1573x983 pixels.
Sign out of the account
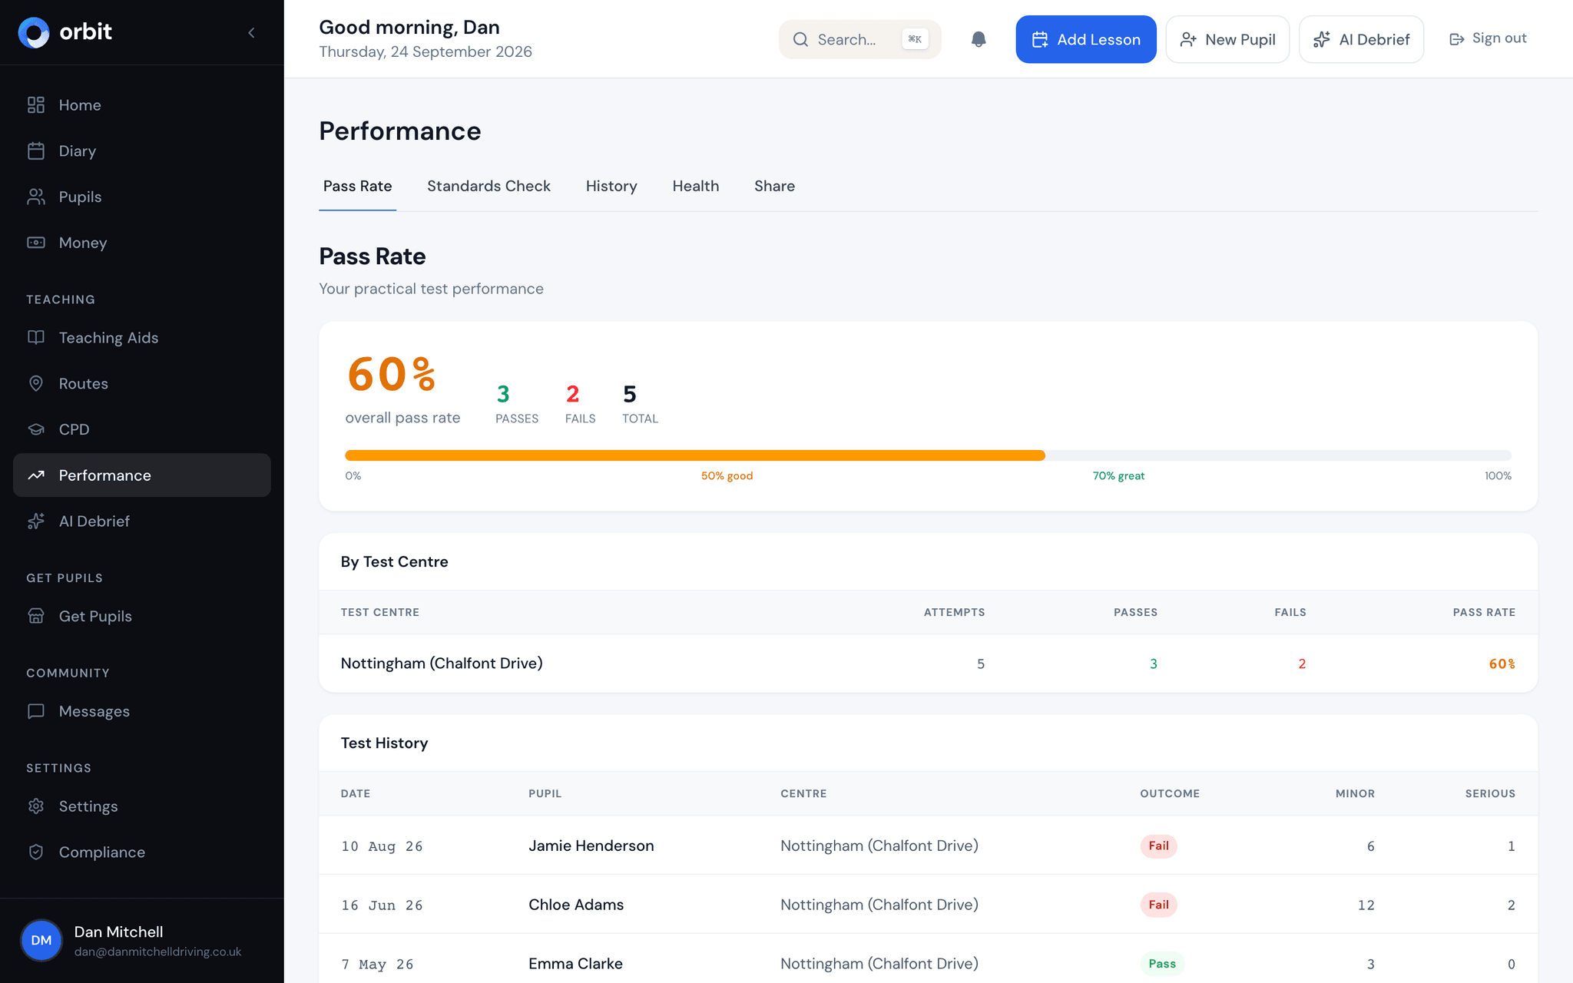1488,38
